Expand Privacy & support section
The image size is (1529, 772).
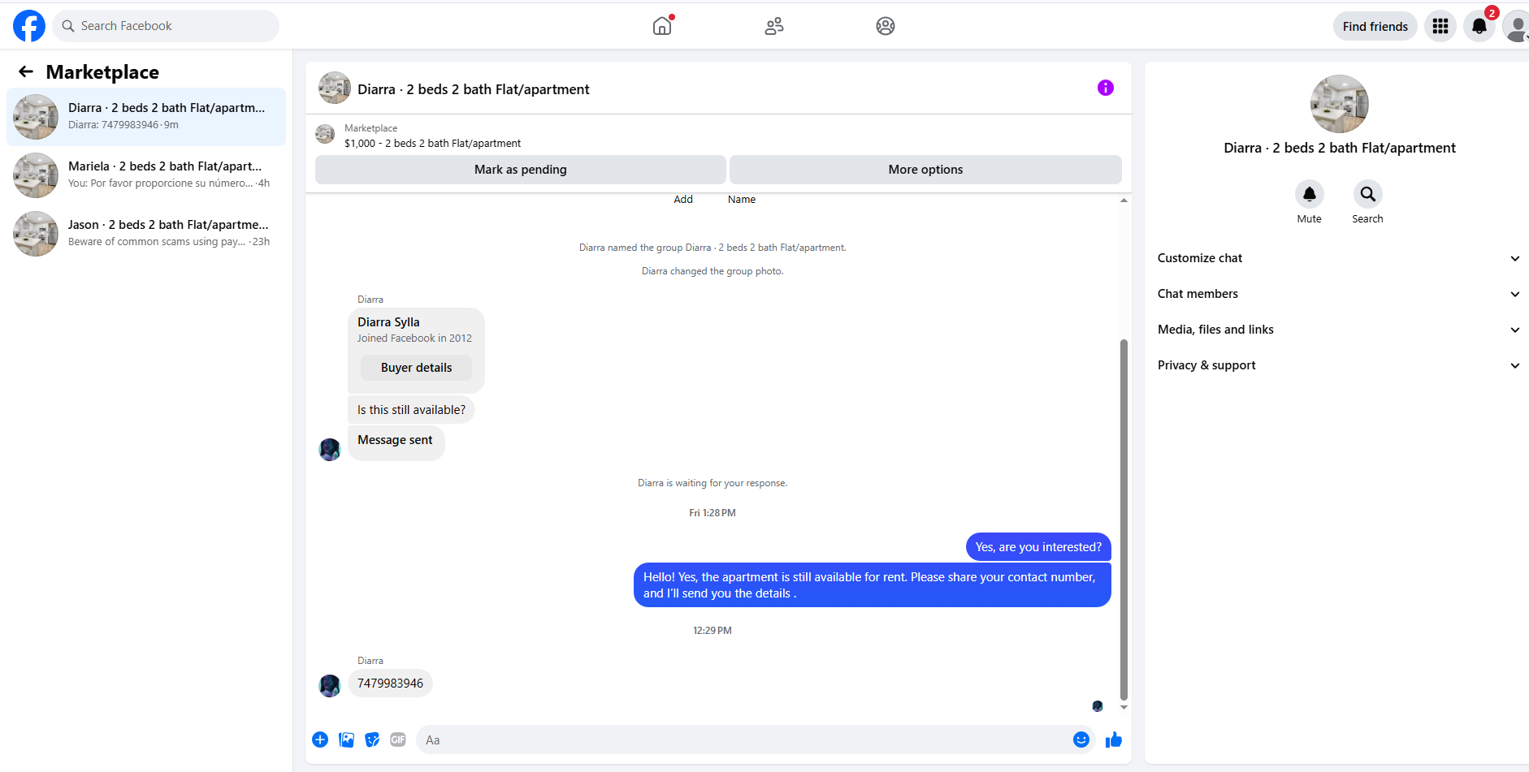1339,365
